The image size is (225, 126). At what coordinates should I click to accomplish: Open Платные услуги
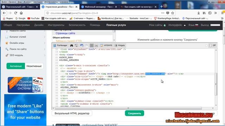coord(116,25)
